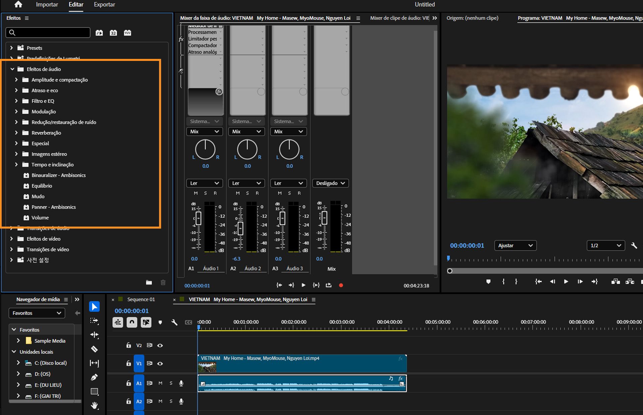This screenshot has width=643, height=415.
Task: Select the Hand tool
Action: pos(94,406)
